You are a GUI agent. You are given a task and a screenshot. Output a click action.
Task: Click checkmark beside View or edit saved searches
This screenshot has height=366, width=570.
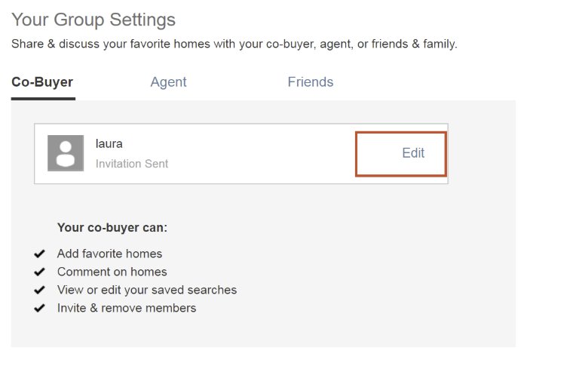tap(39, 290)
